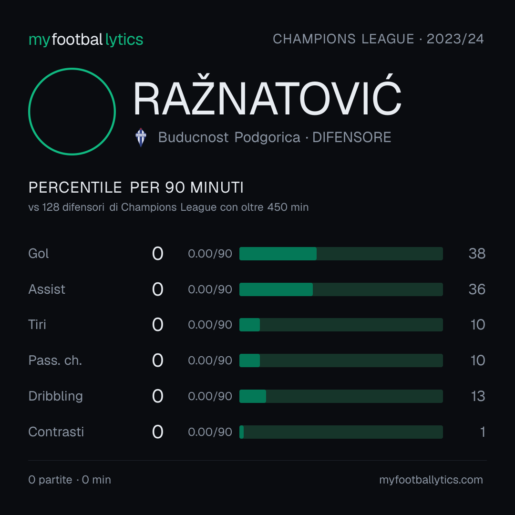
Task: Click the Dribbling percentile value 13
Action: pyautogui.click(x=478, y=396)
